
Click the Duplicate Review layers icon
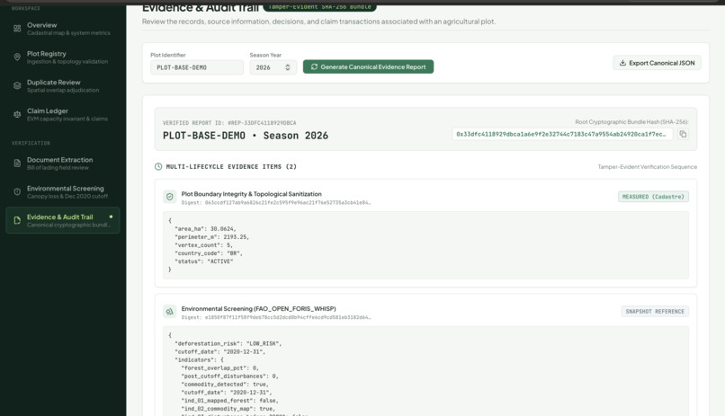click(17, 86)
